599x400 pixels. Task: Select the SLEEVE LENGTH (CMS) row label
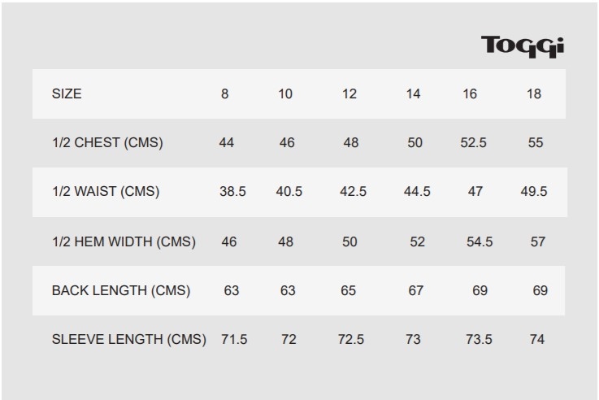(x=128, y=339)
